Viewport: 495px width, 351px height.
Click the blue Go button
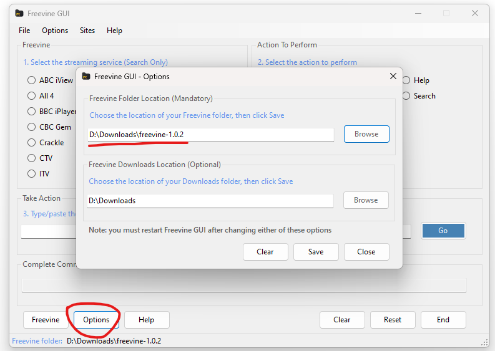[x=443, y=231]
